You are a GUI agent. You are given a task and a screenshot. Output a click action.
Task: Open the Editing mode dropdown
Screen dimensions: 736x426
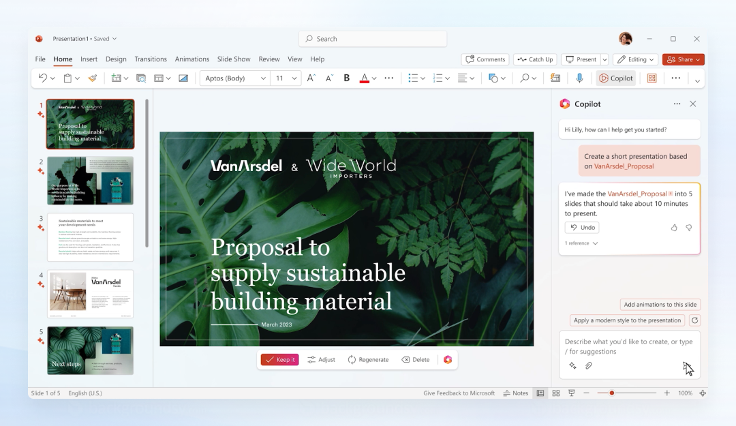[x=635, y=60]
